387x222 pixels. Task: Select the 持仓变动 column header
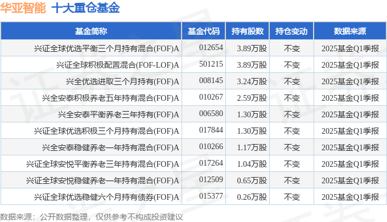[x=291, y=31]
